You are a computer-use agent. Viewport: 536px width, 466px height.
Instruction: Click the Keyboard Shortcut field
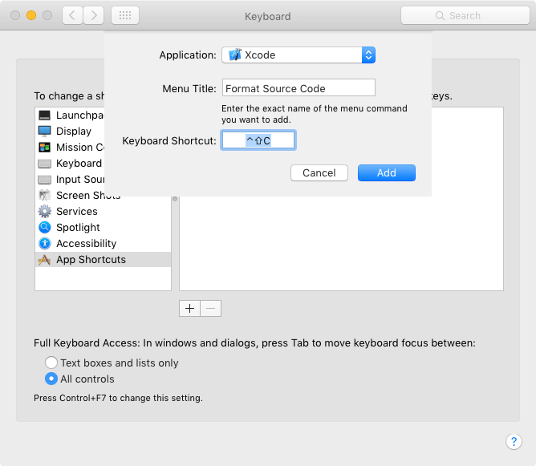258,140
